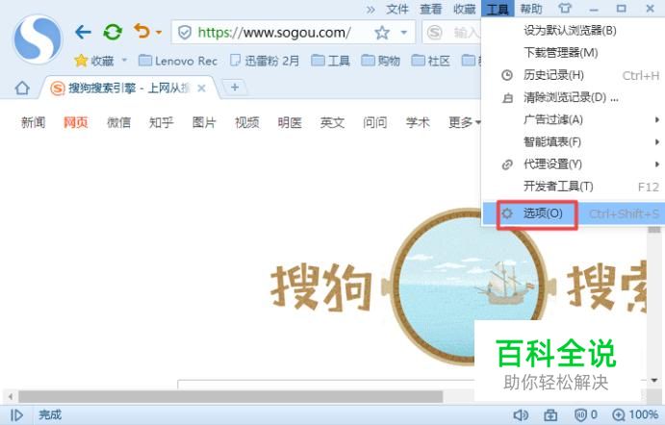
Task: Click the horizontal scrollbar thumb
Action: (230, 397)
